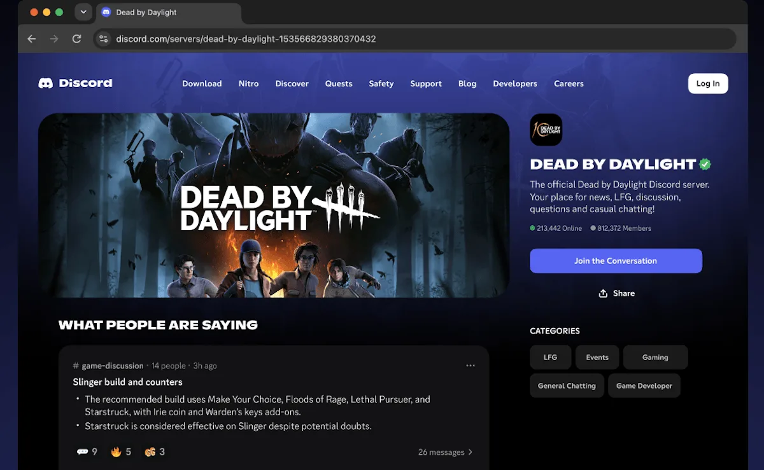
Task: Click the Dead by Daylight banner image
Action: coord(274,205)
